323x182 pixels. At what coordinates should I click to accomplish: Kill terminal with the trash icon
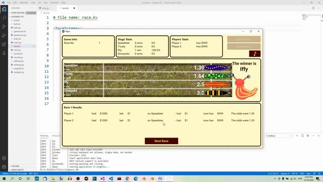(x=308, y=136)
